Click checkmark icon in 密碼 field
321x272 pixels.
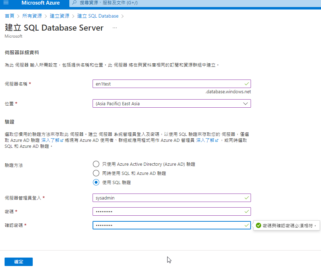247,211
